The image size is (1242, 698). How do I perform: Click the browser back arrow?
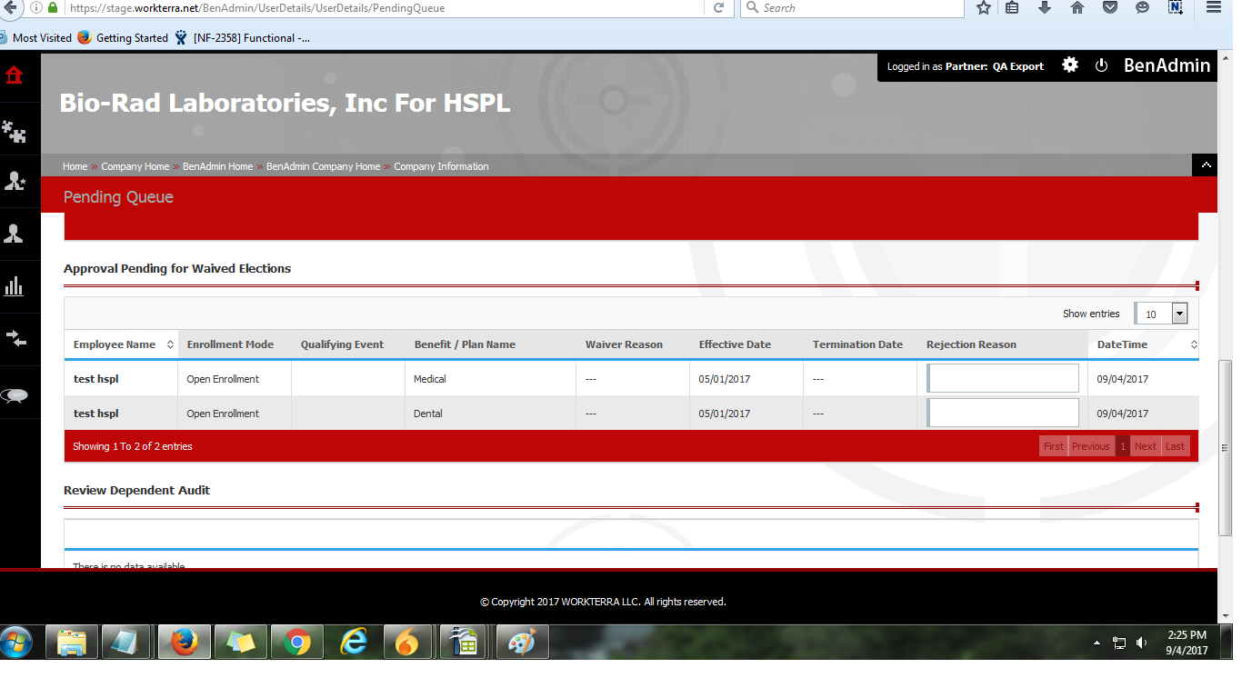tap(11, 7)
